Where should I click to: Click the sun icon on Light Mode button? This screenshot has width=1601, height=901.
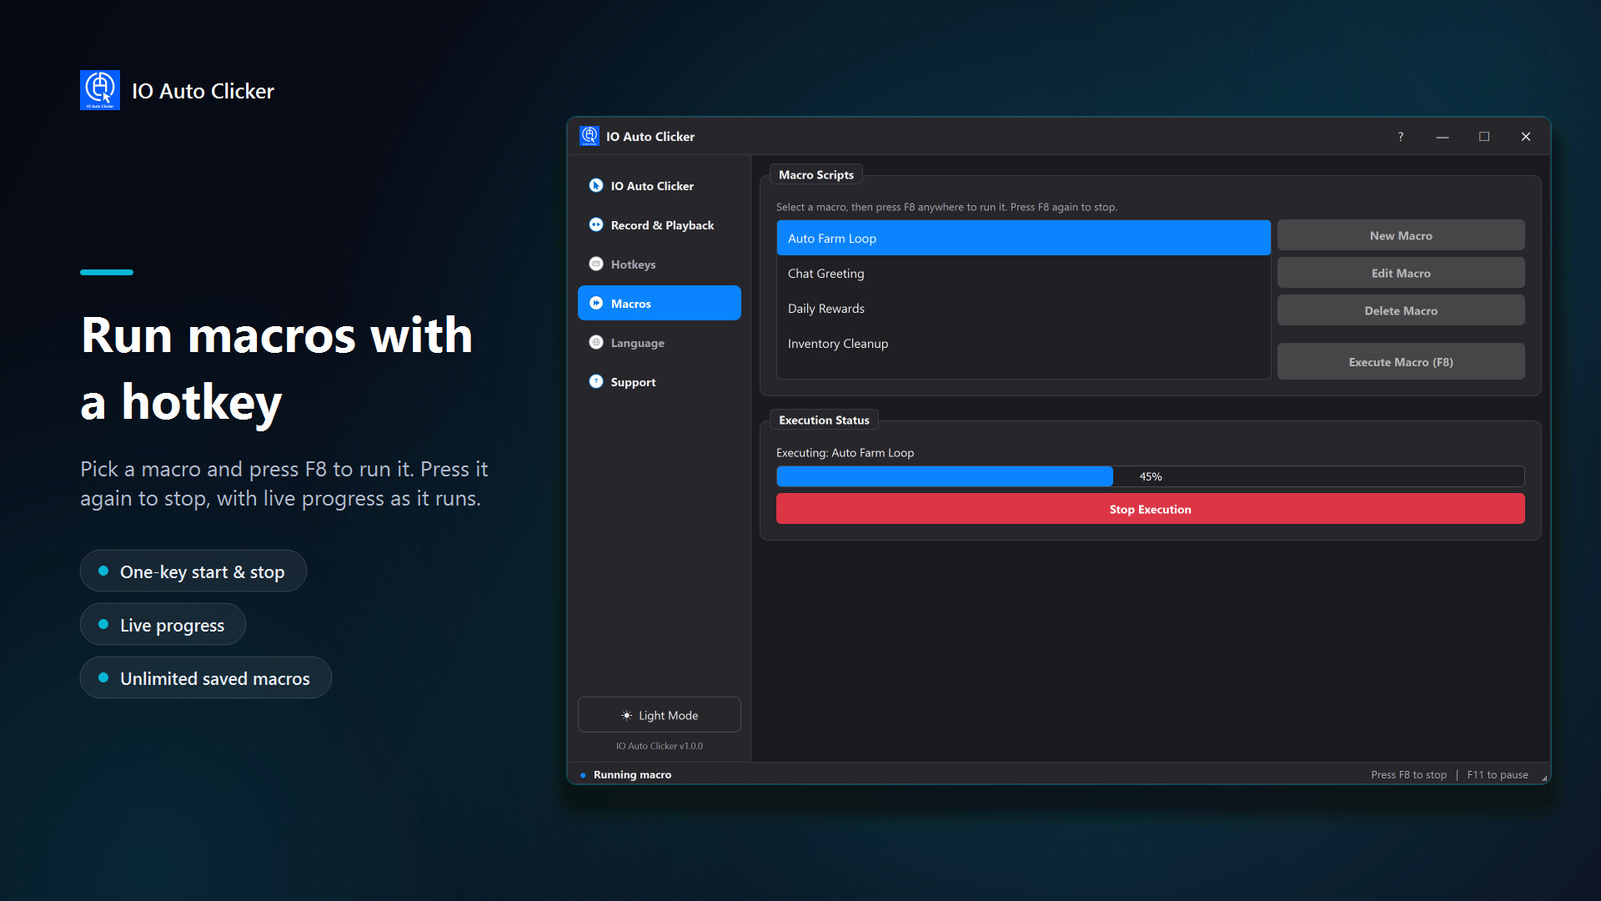click(626, 715)
